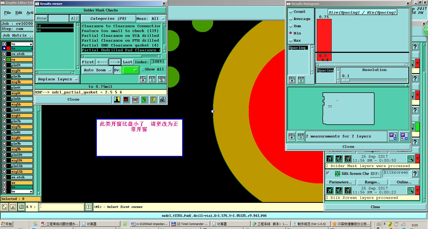Viewport: 428px width, 229px height.
Task: Open the File menu
Action: [x=7, y=13]
